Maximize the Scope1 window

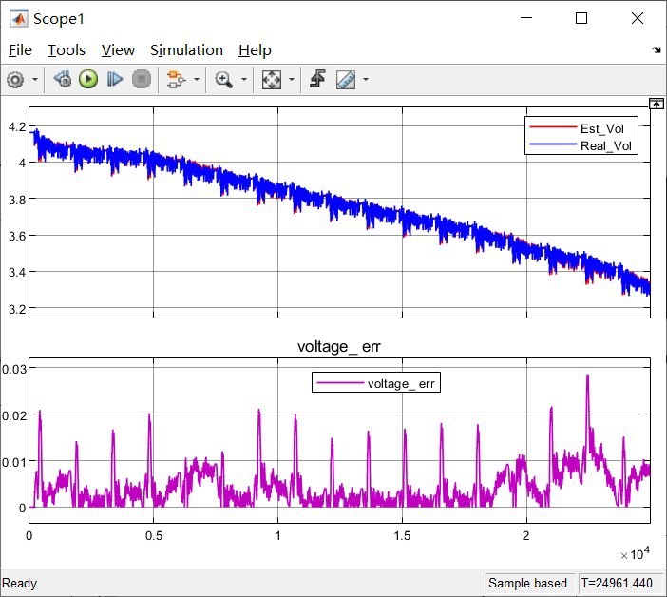click(581, 18)
